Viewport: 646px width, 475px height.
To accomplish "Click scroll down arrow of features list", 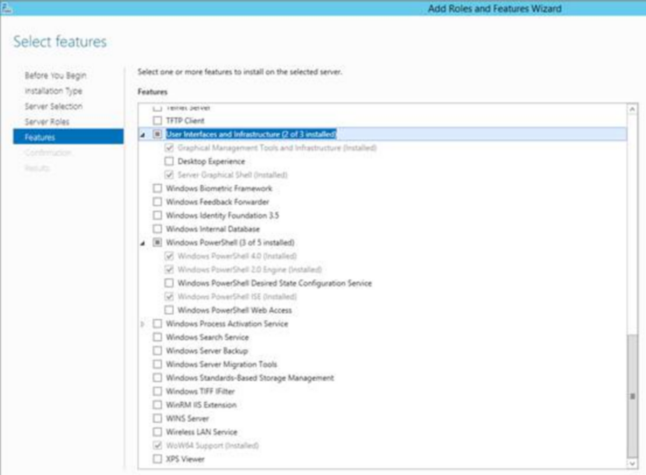I will (x=632, y=463).
